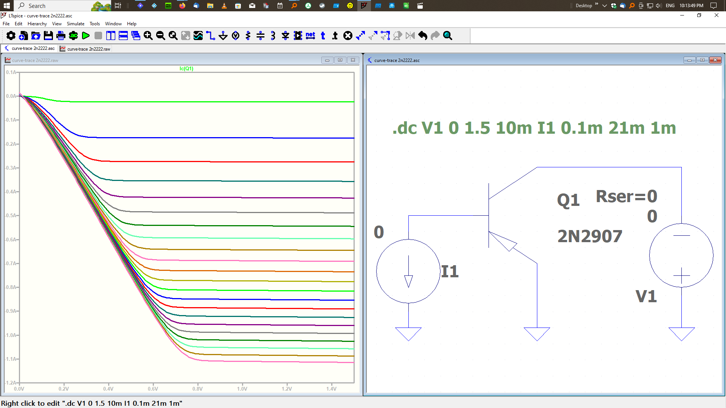Viewport: 726px width, 408px height.
Task: Open the Edit menu
Action: click(x=19, y=23)
